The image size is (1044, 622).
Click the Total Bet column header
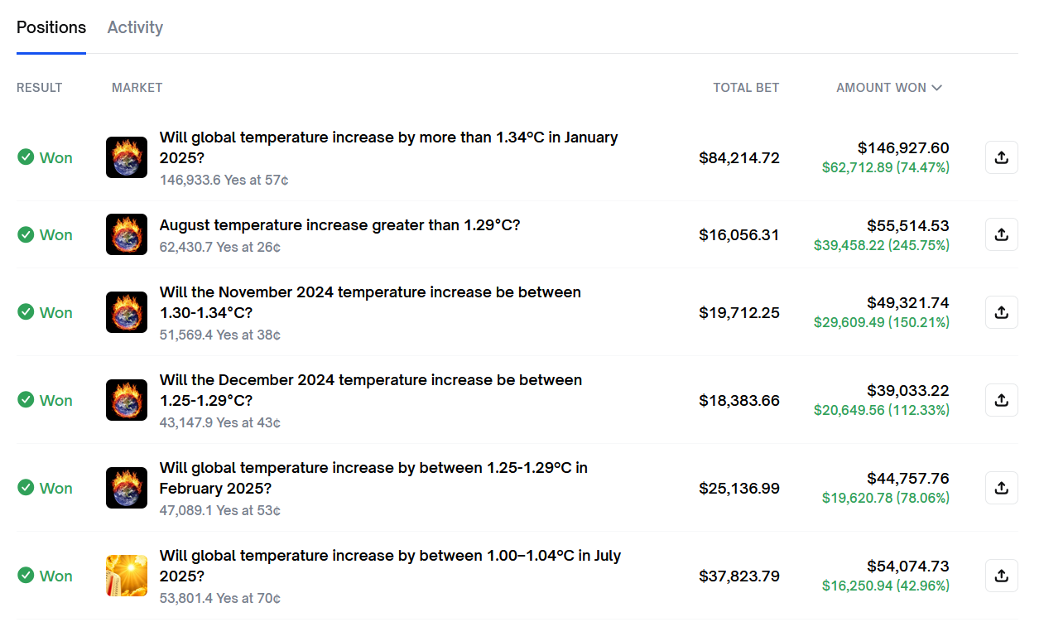745,88
